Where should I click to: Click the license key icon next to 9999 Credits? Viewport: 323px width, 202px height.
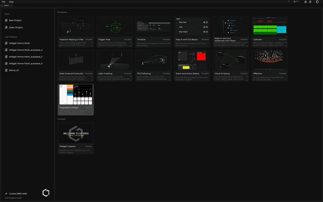tap(6, 193)
